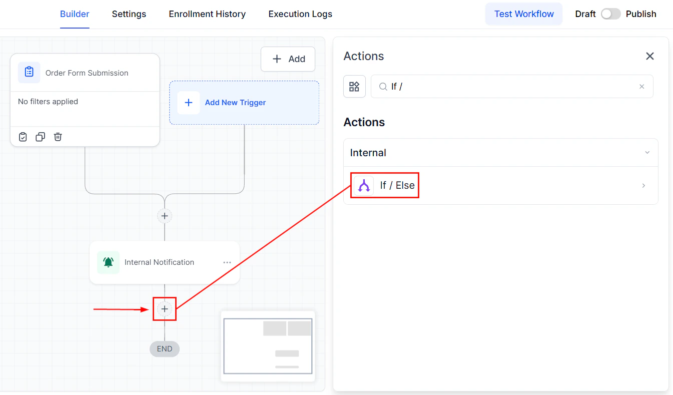Click the plus node below Internal Notification
The height and width of the screenshot is (395, 673).
(165, 309)
